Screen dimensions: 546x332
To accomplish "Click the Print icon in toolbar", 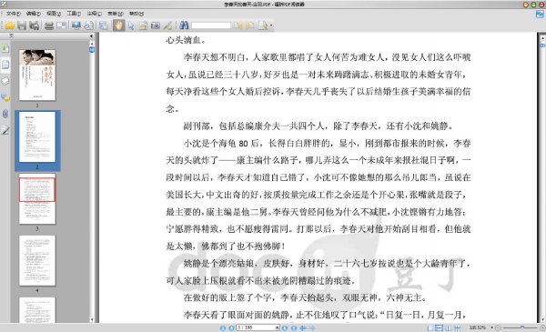I will click(x=49, y=25).
